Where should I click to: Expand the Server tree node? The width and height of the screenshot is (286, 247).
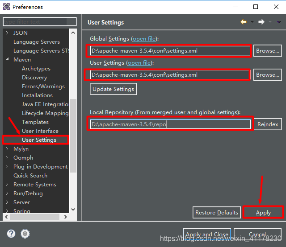pyautogui.click(x=7, y=202)
